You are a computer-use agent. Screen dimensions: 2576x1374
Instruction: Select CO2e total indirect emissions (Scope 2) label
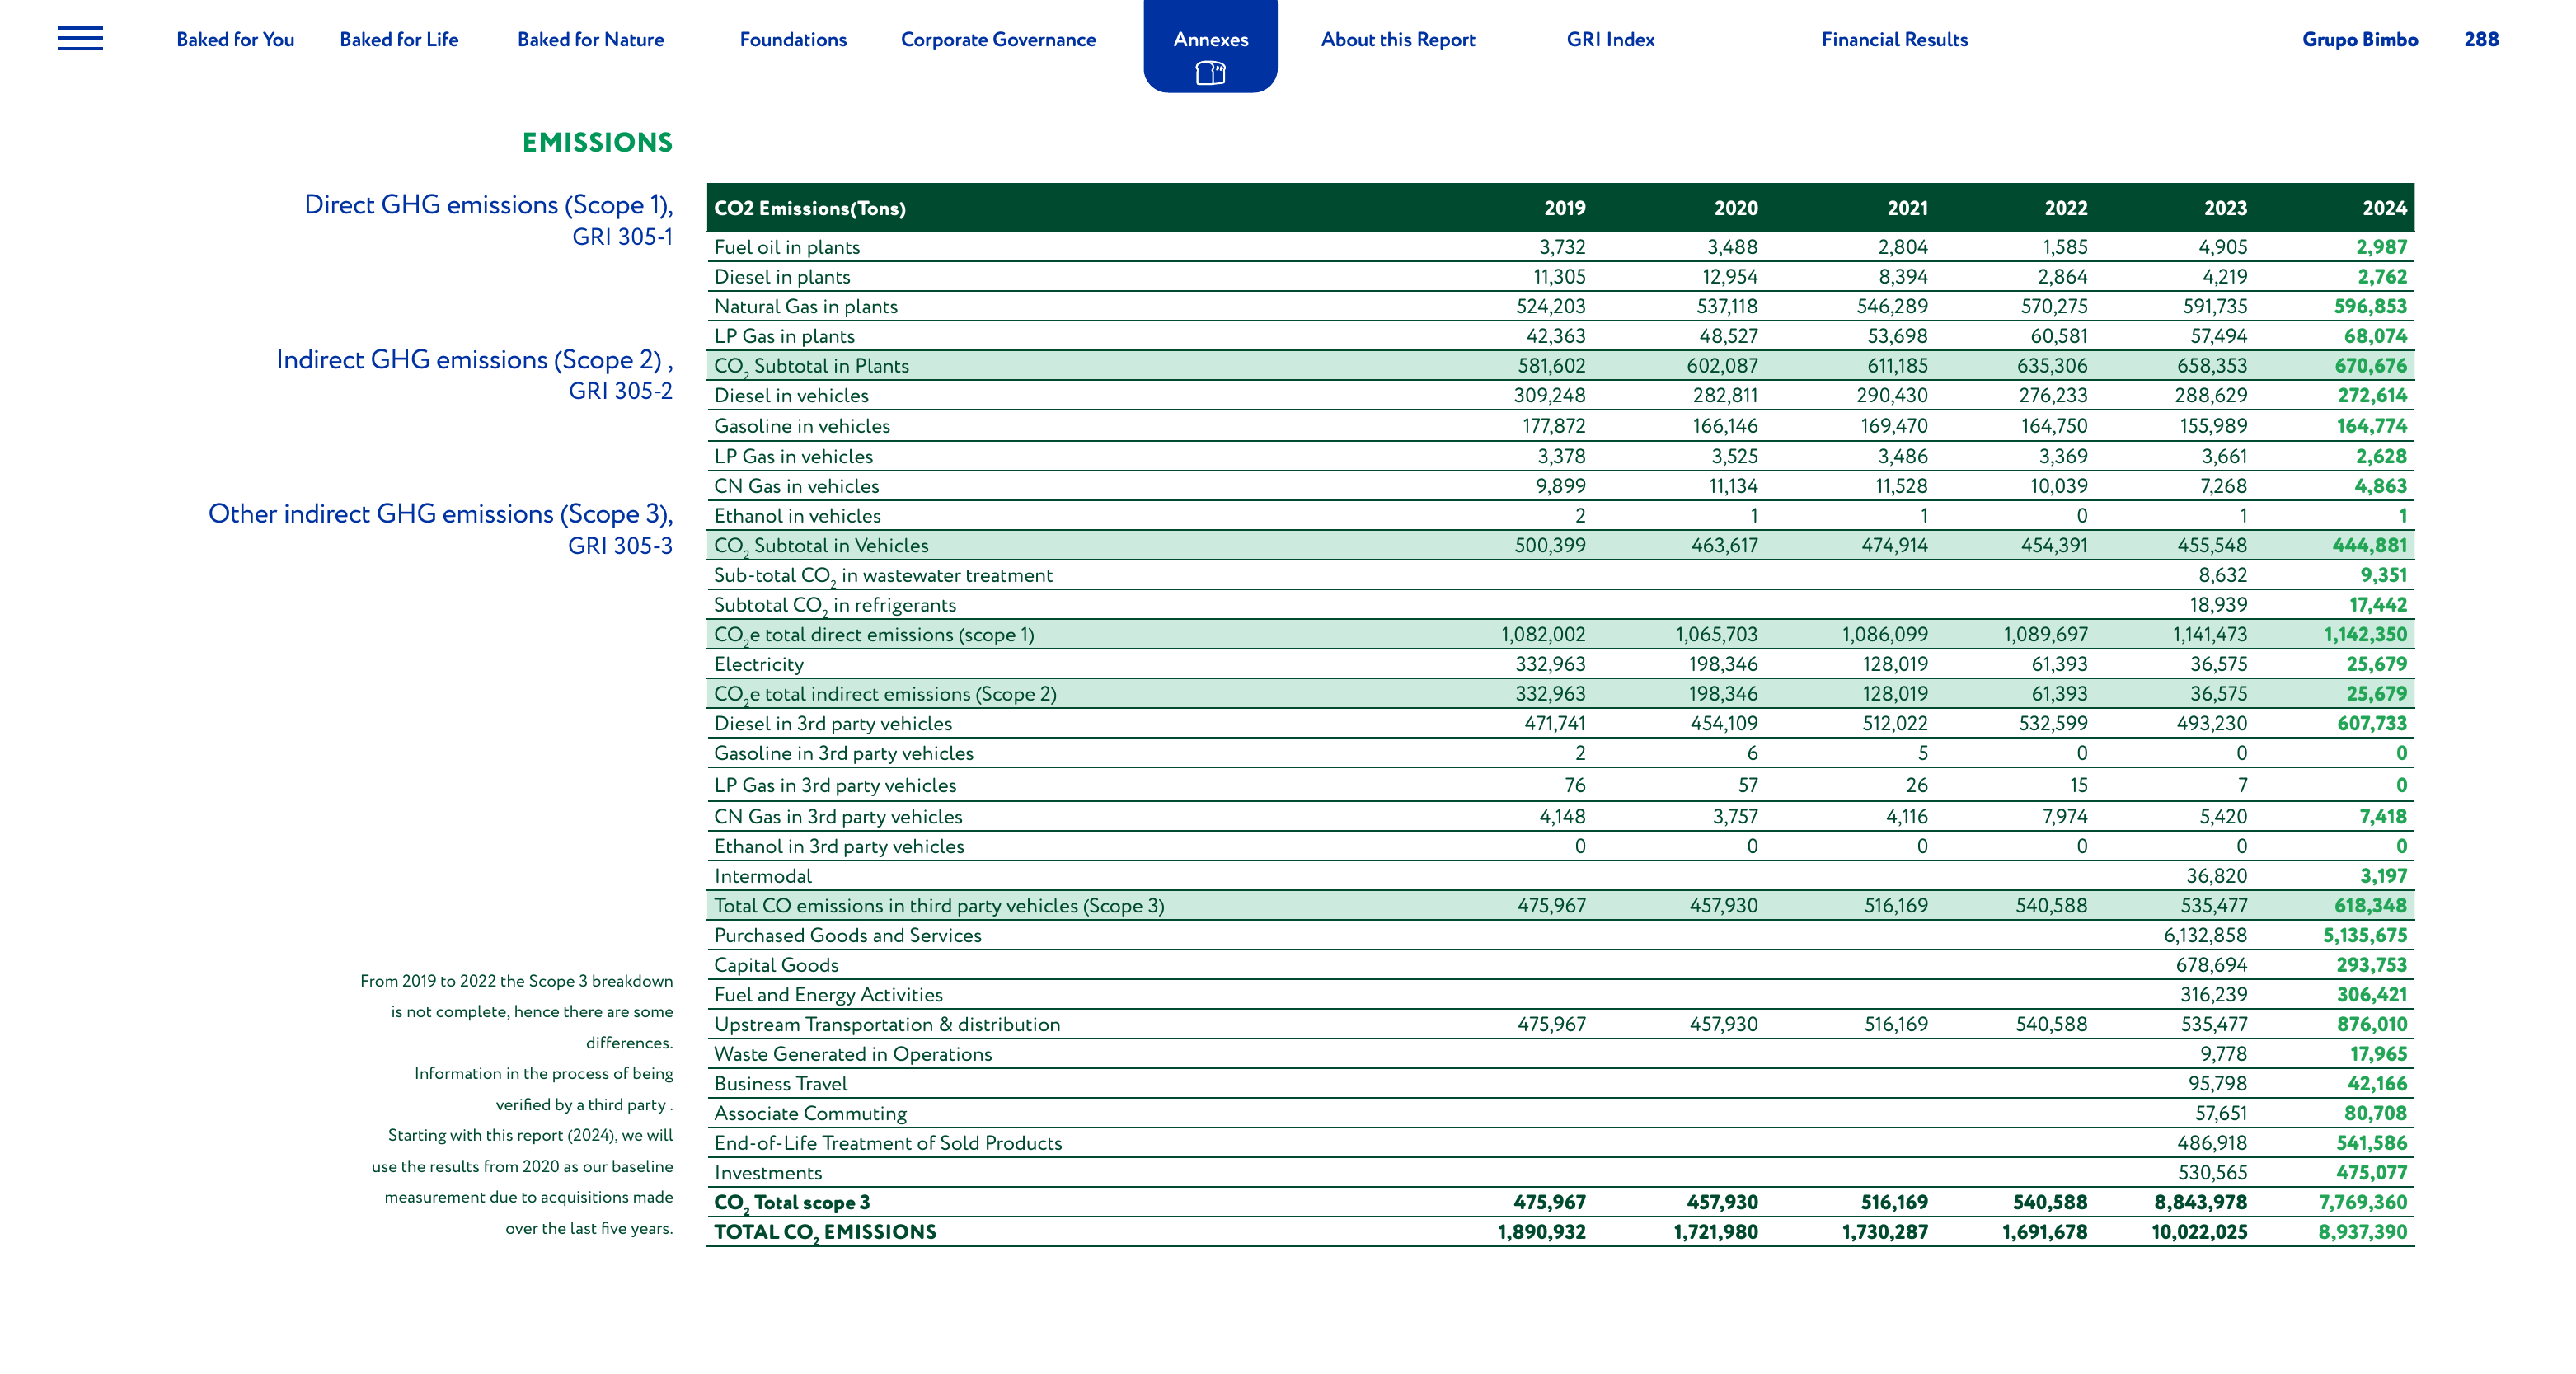(x=885, y=694)
